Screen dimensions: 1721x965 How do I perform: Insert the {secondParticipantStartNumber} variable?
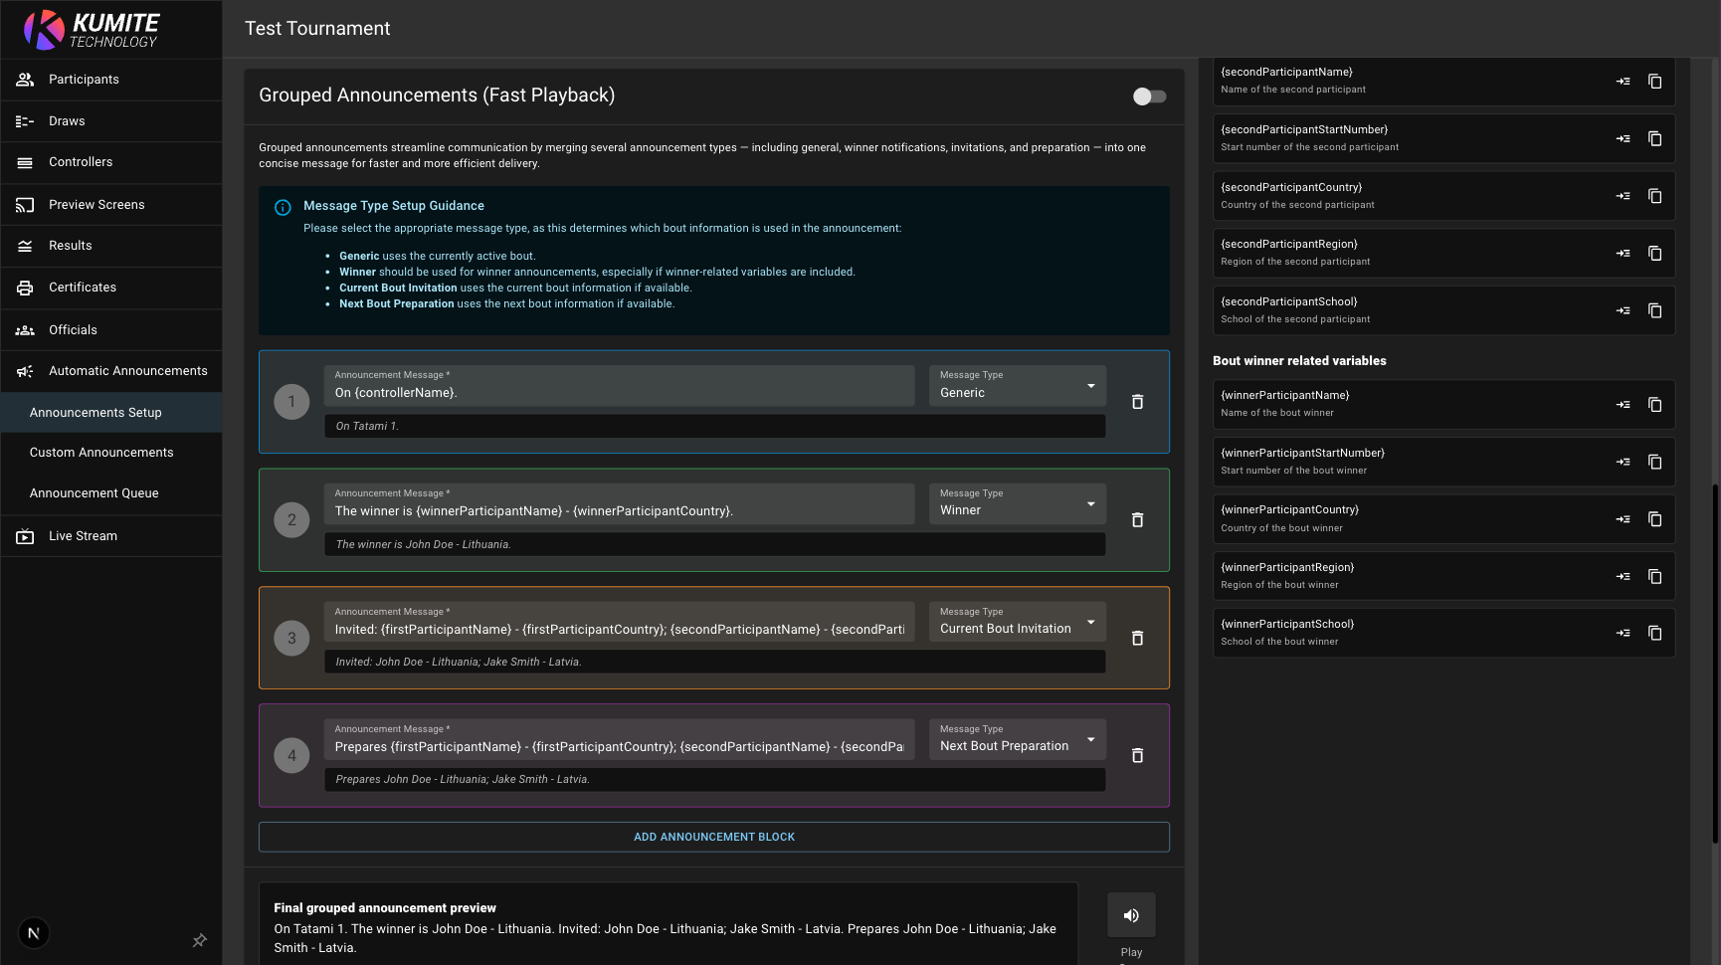point(1623,139)
